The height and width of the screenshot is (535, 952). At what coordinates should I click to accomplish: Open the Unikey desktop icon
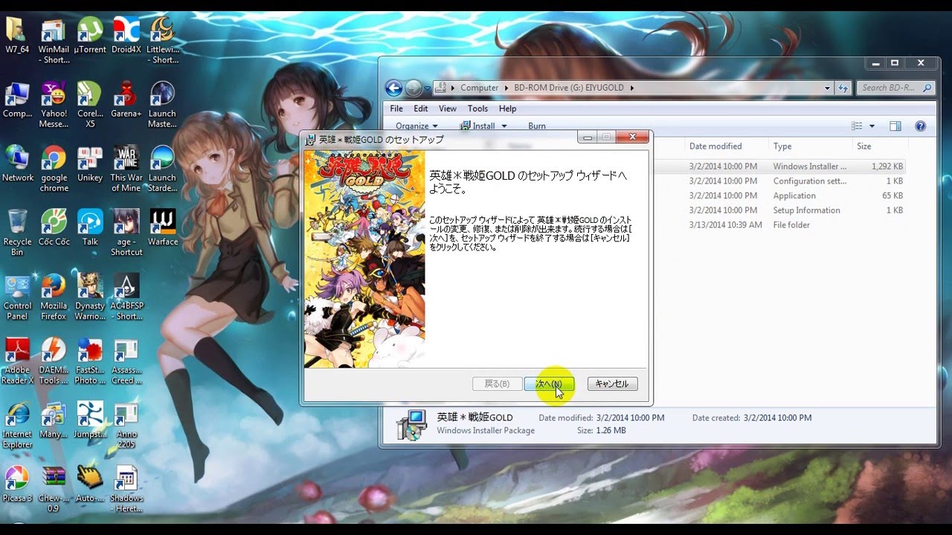[x=90, y=164]
